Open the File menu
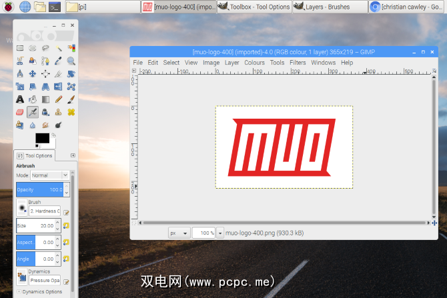This screenshot has height=298, width=447. tap(137, 63)
